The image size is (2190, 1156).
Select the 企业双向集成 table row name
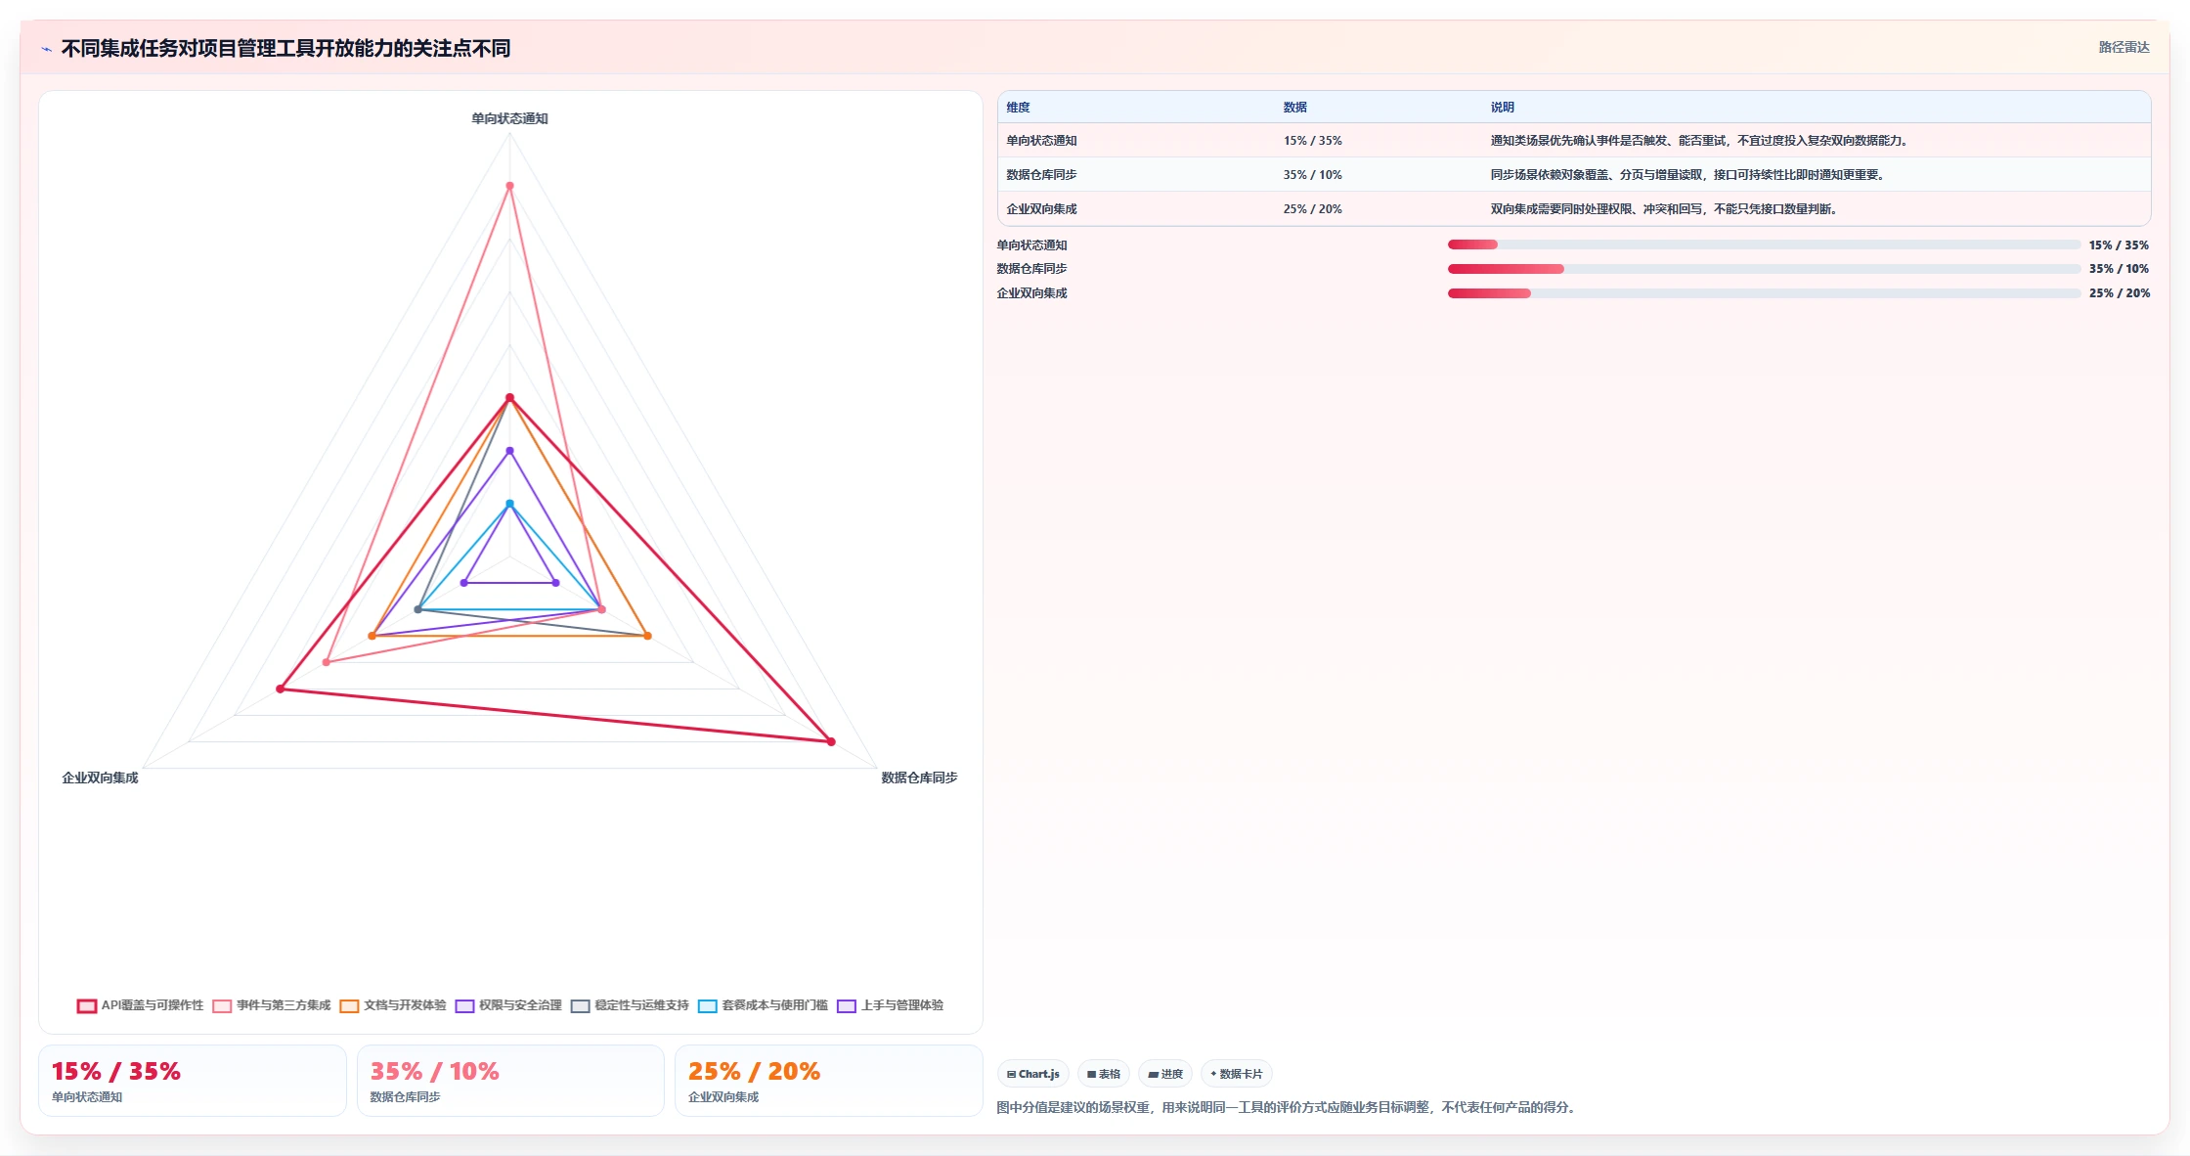click(x=1041, y=209)
